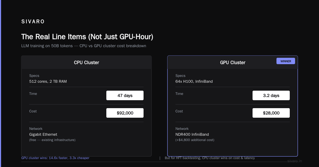Click the Cost label in CPU Cluster card
319x167 pixels.
(33, 111)
